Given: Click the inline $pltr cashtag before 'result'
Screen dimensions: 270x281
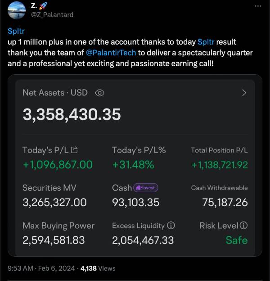Looking at the screenshot, I should coord(206,41).
